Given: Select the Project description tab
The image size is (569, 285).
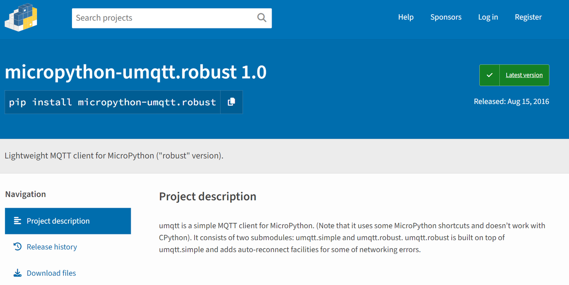Looking at the screenshot, I should tap(68, 221).
